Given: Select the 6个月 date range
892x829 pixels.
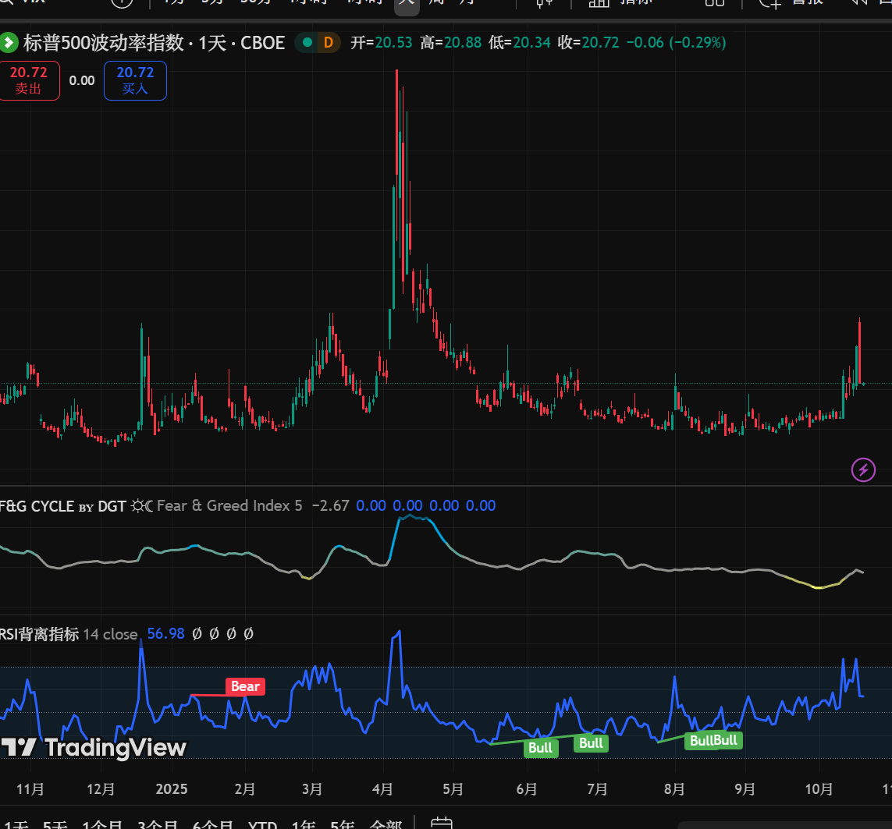Looking at the screenshot, I should (x=213, y=824).
